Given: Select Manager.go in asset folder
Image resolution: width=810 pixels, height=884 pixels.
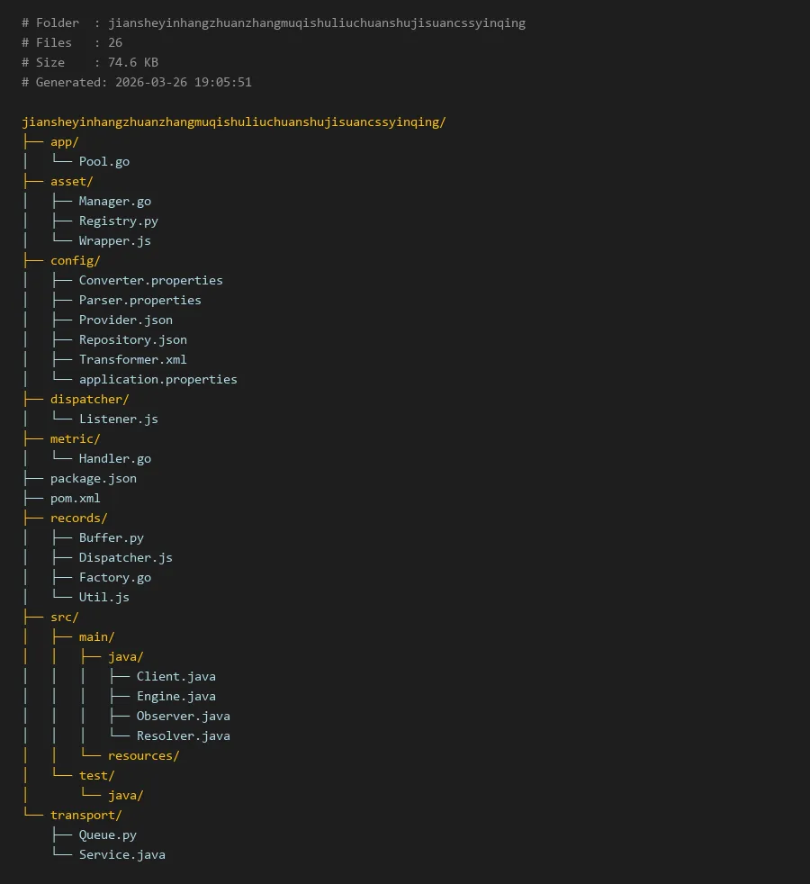Looking at the screenshot, I should pos(114,201).
